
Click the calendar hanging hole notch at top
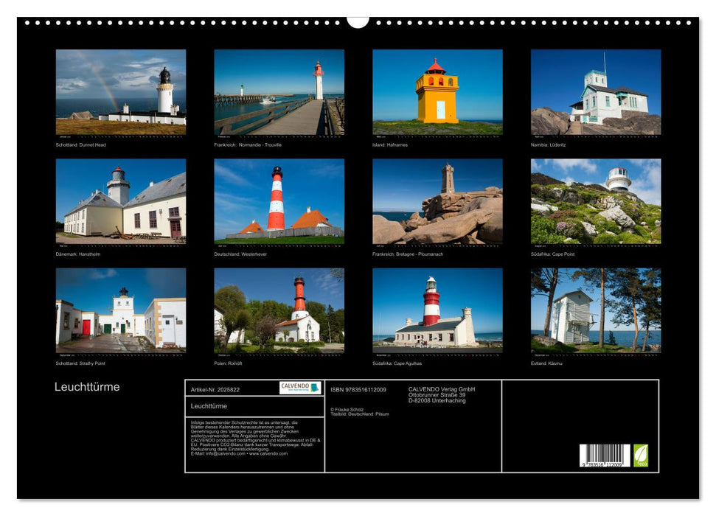point(358,22)
